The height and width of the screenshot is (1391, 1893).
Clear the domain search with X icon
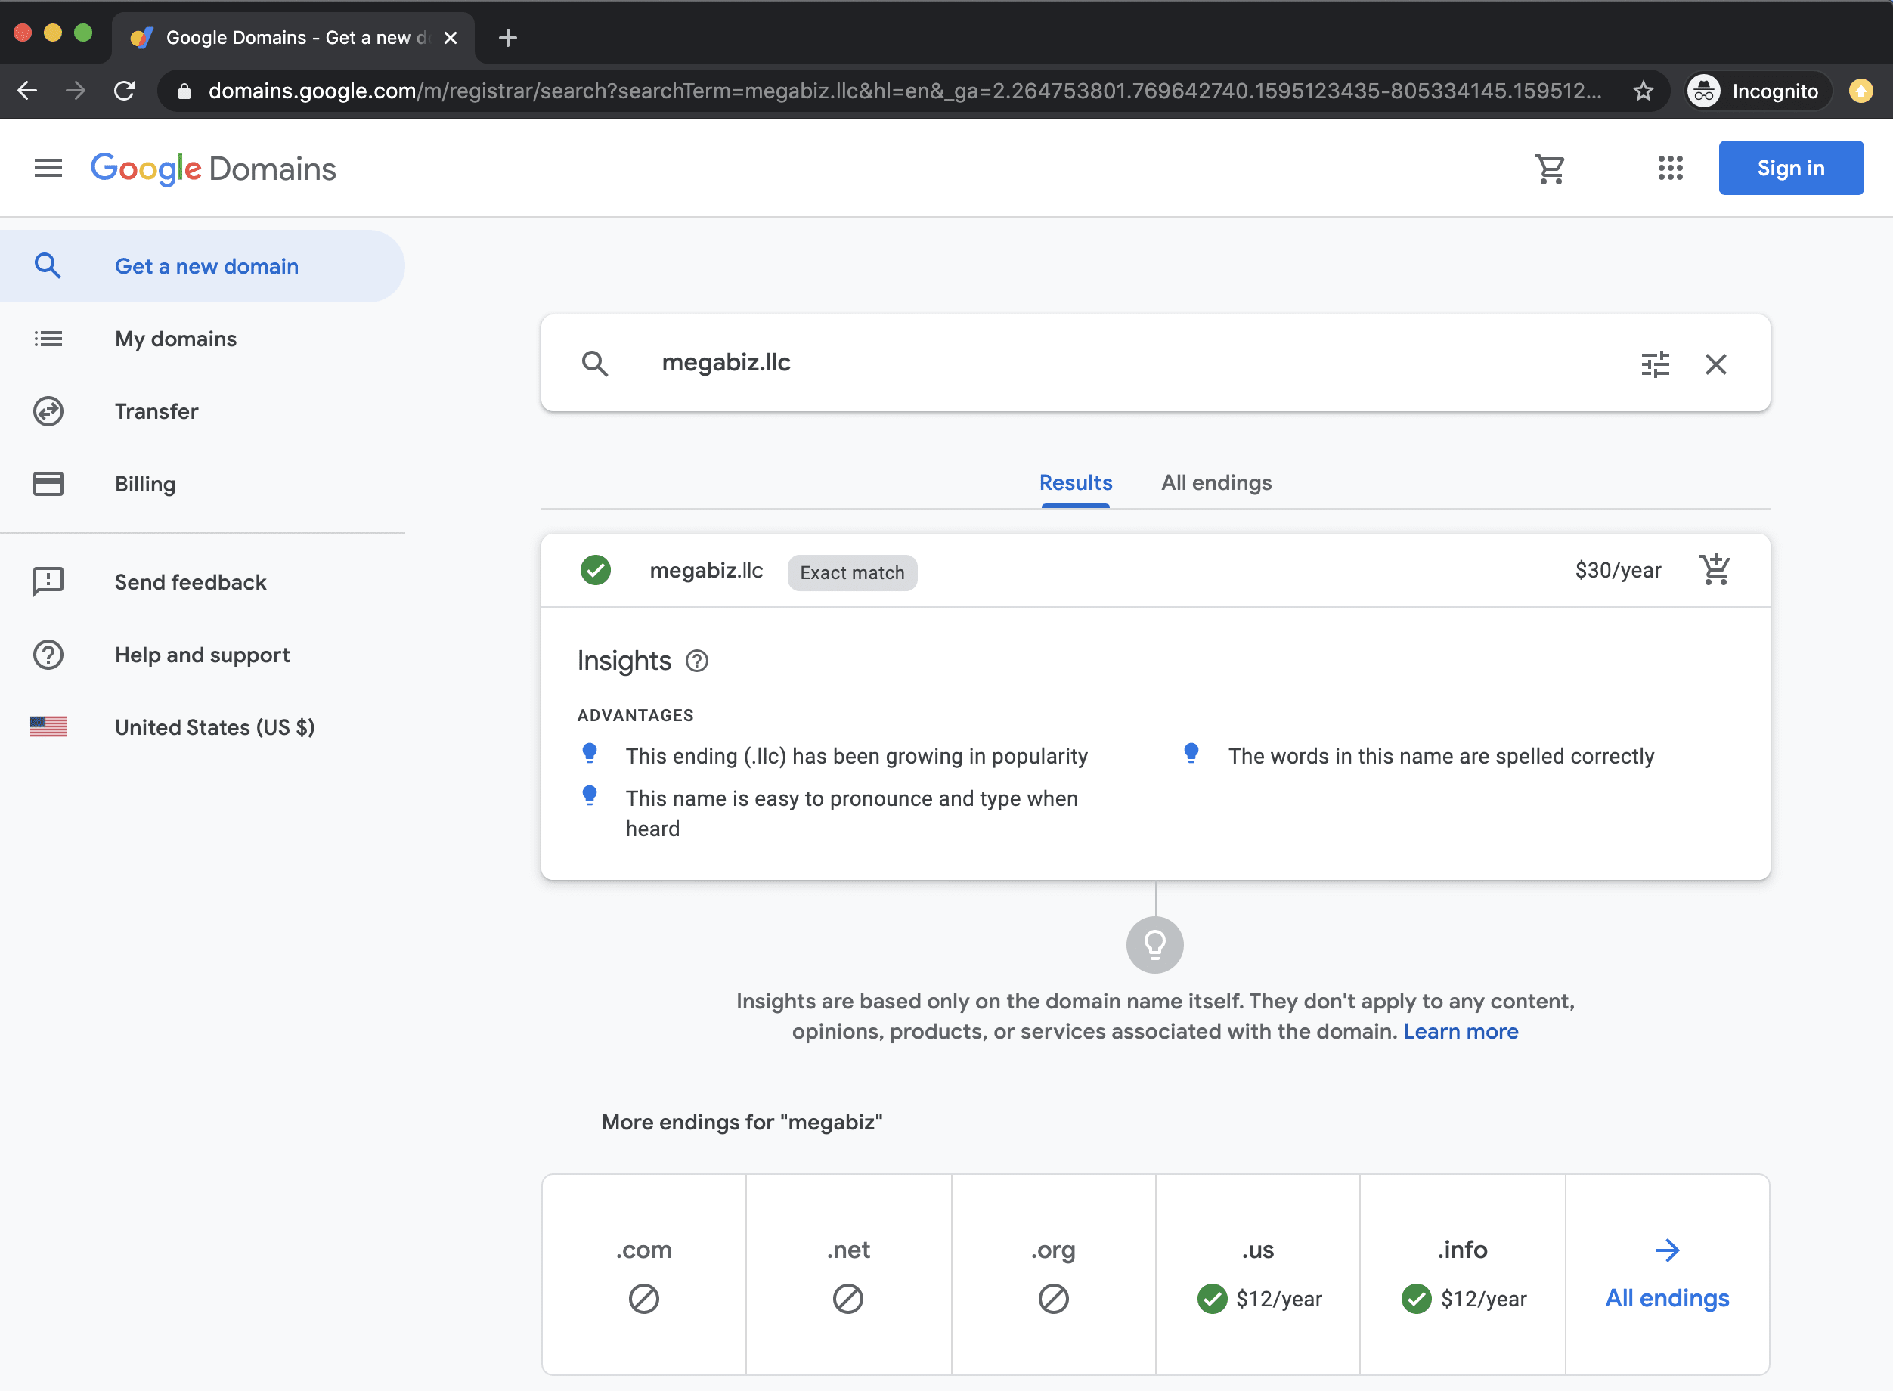1715,364
